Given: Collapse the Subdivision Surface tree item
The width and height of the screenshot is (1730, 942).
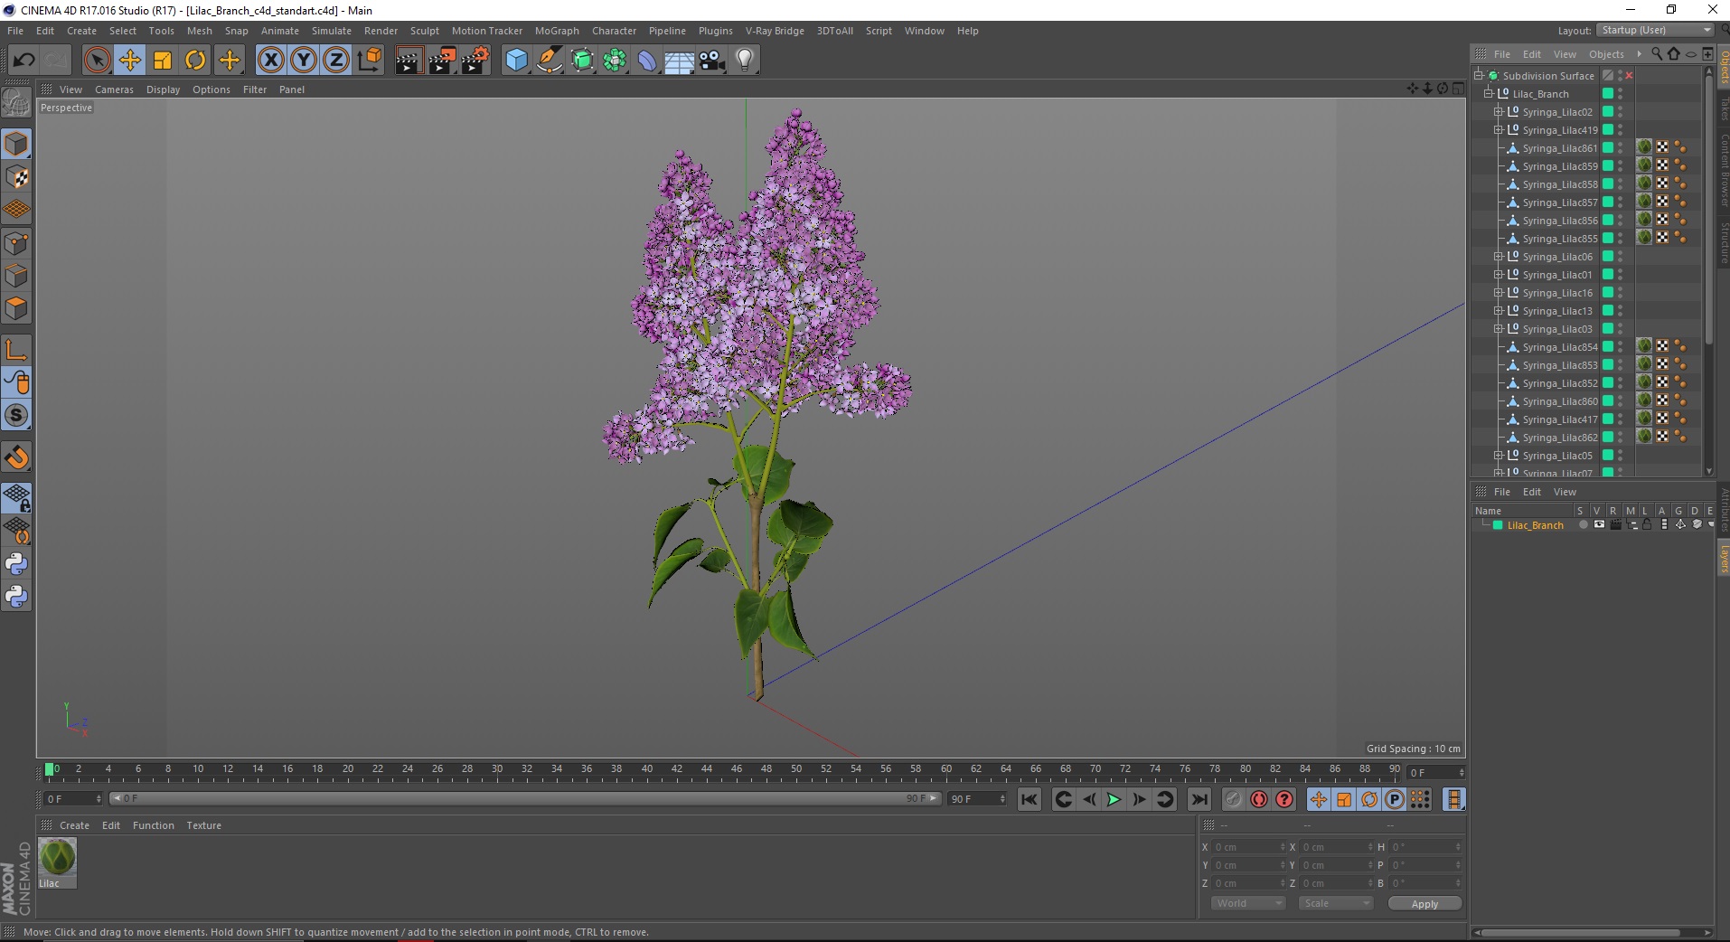Looking at the screenshot, I should point(1480,76).
